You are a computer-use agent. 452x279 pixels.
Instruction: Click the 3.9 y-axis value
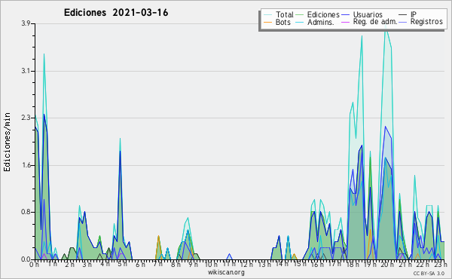click(x=26, y=23)
